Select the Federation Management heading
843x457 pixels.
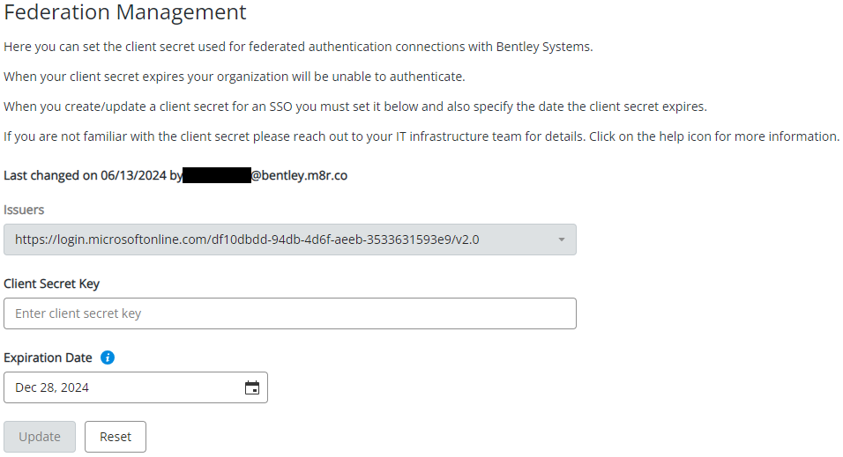click(x=124, y=11)
